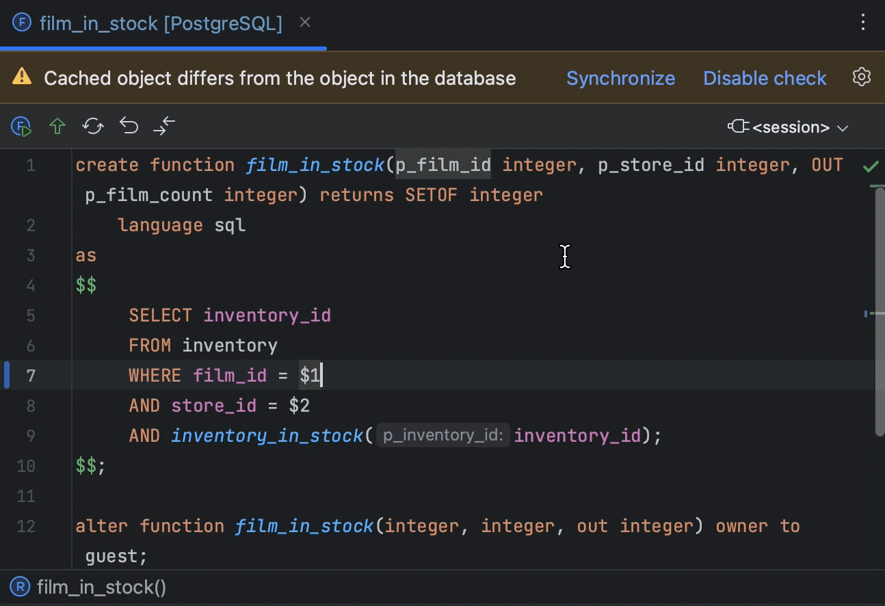Click the p_inventory_id parameter hint
This screenshot has height=606, width=885.
tap(442, 436)
